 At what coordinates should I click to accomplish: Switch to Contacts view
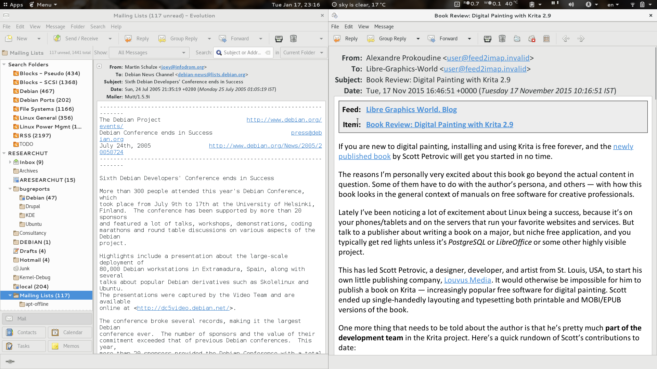(x=24, y=332)
